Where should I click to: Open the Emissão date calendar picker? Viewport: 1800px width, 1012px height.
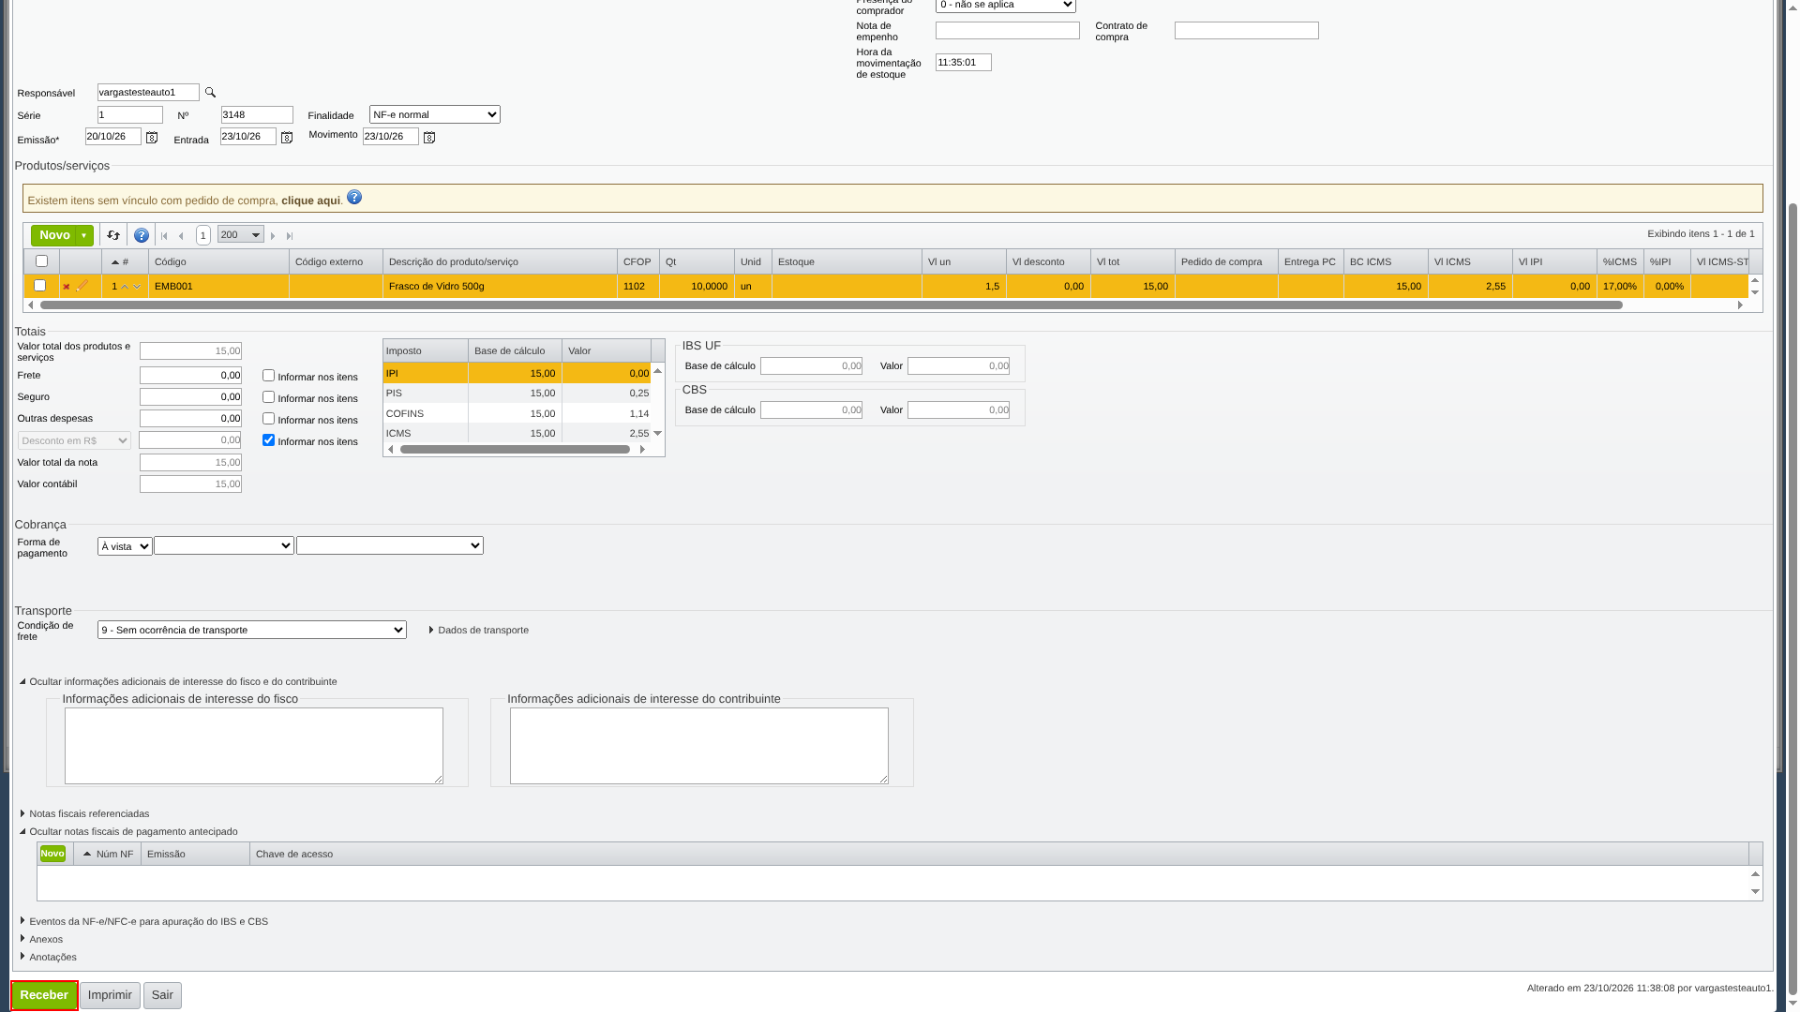[x=152, y=138]
